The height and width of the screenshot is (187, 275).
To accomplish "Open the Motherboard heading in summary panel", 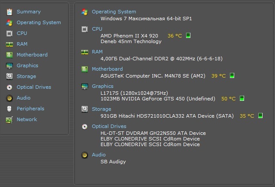I will [107, 69].
